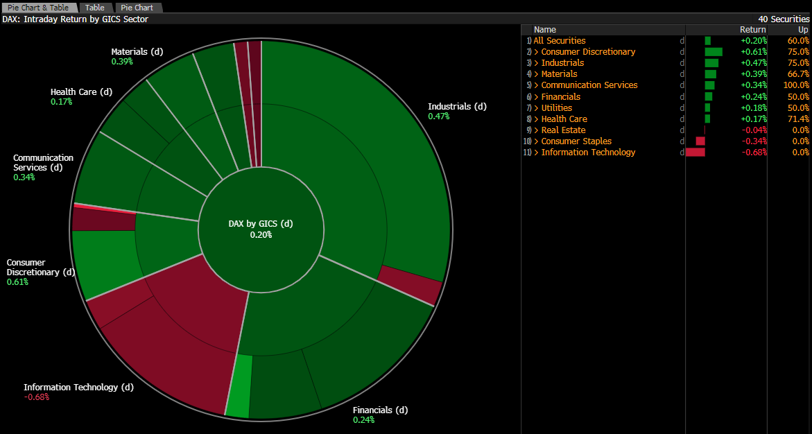812x434 pixels.
Task: Click the Information Technology (d) chart label
Action: (x=79, y=388)
